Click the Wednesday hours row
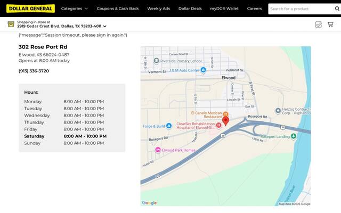The width and height of the screenshot is (341, 213). point(64,116)
